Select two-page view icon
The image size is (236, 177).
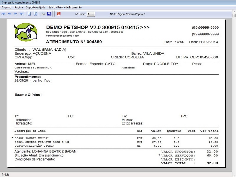coord(35,14)
